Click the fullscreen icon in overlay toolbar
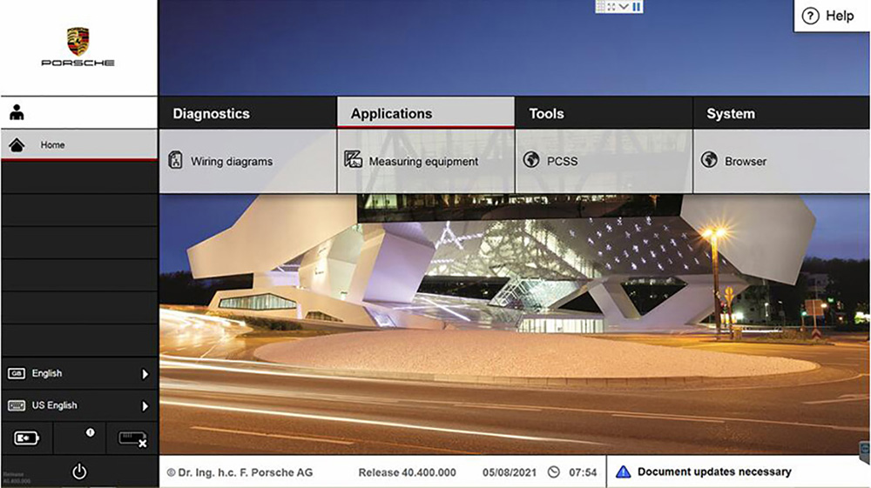Screen dimensions: 871x488 pos(611,7)
